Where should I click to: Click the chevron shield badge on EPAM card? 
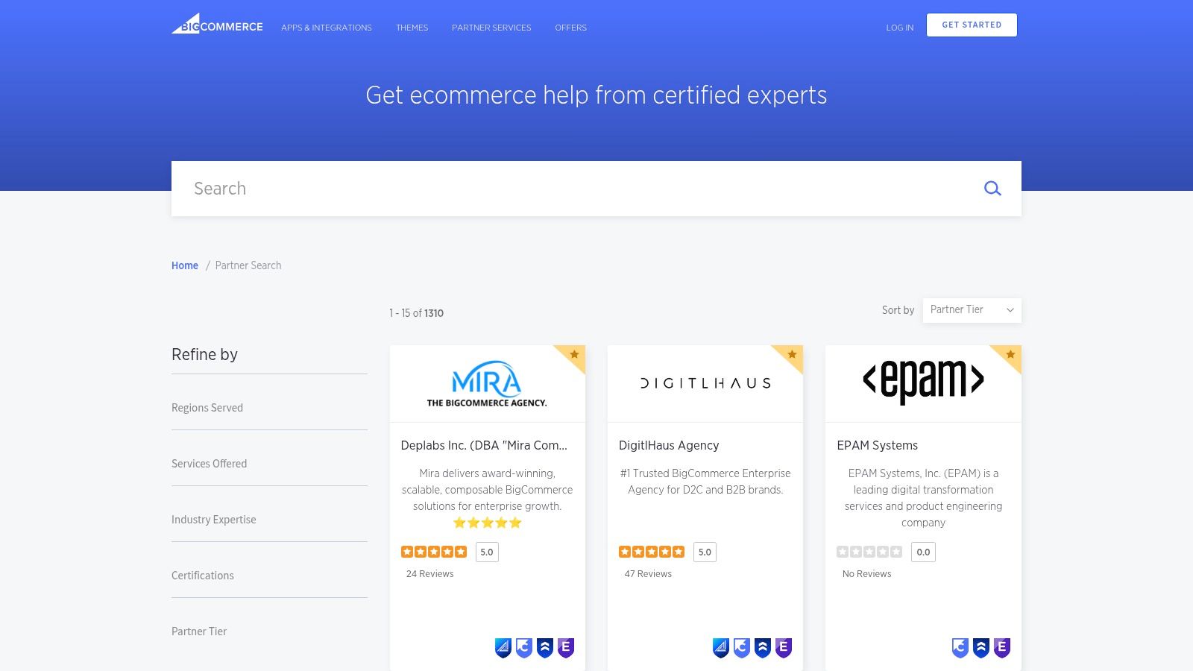pos(981,648)
